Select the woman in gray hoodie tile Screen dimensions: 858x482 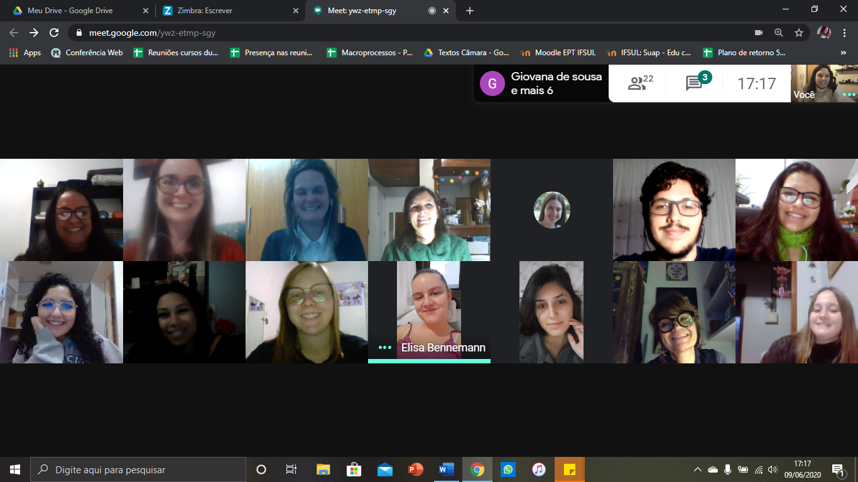62,312
